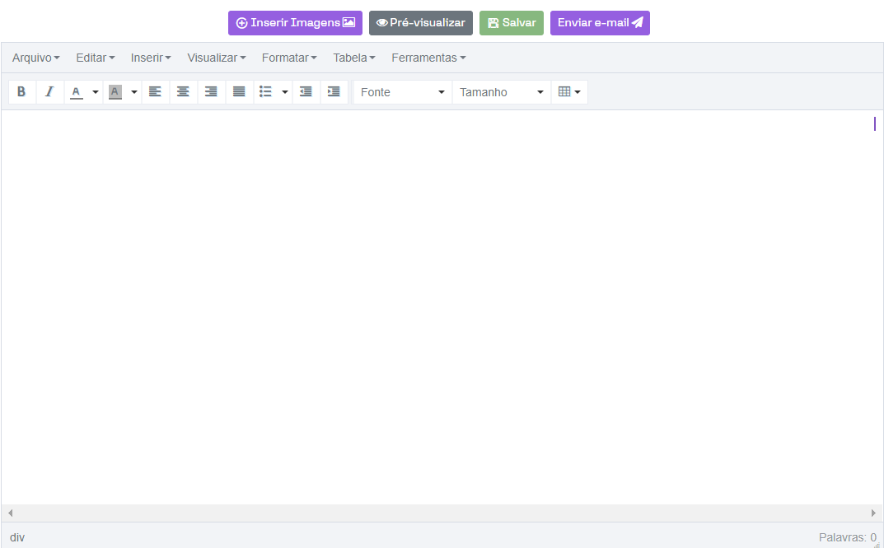884x548 pixels.
Task: Expand the Fonte dropdown
Action: 402,92
